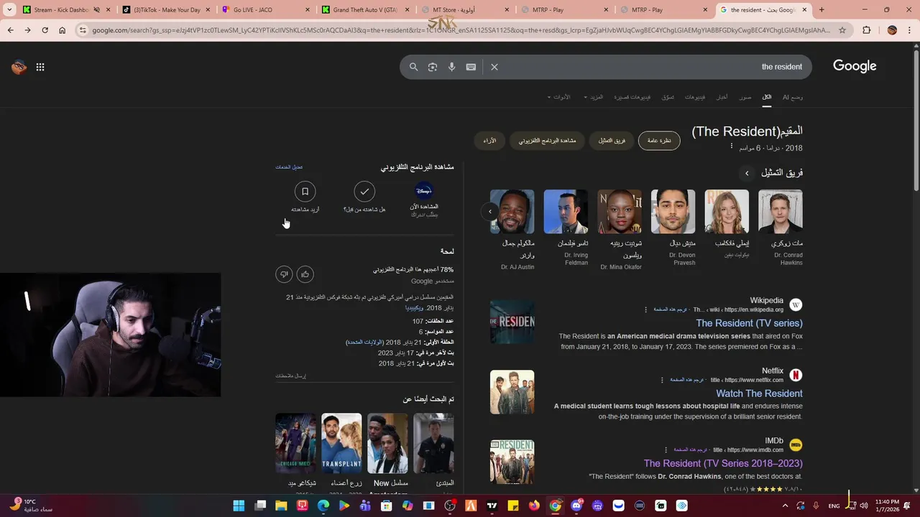The image size is (920, 517).
Task: Click the thumbs down dislike icon
Action: [x=284, y=274]
